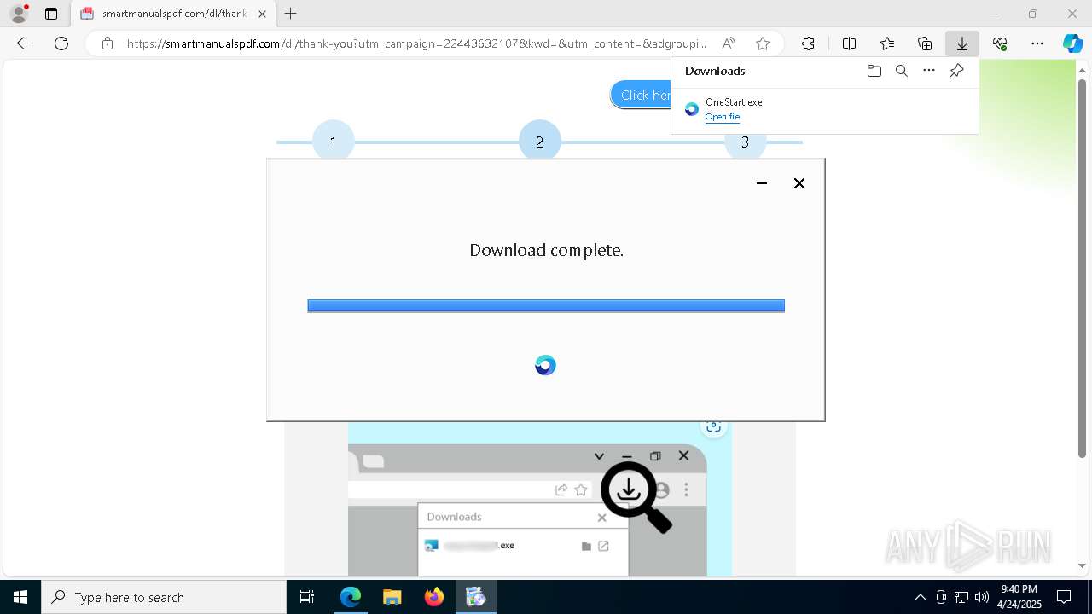
Task: Click the instruction illustration image
Action: [x=540, y=499]
